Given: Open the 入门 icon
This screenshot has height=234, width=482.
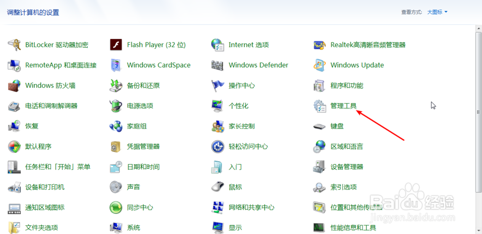Looking at the screenshot, I should [218, 167].
